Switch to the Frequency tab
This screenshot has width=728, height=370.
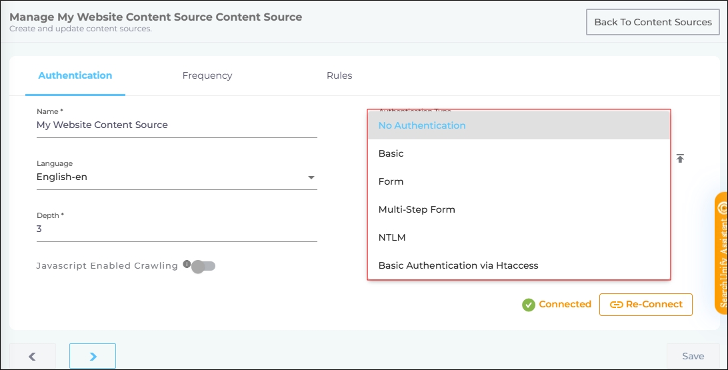pyautogui.click(x=207, y=76)
